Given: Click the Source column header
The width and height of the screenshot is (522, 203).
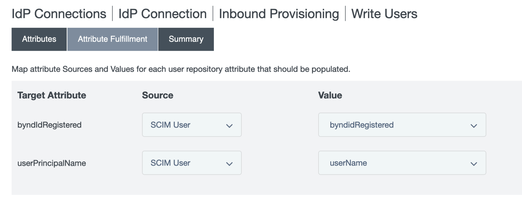Looking at the screenshot, I should pyautogui.click(x=158, y=95).
